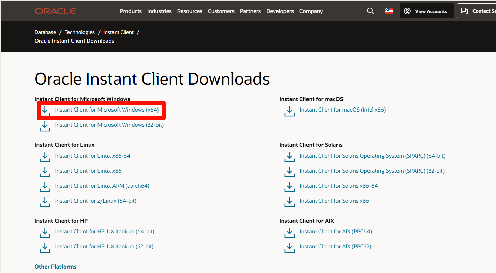Image resolution: width=496 pixels, height=273 pixels.
Task: Click download icon for Solaris x86-64
Action: point(289,187)
